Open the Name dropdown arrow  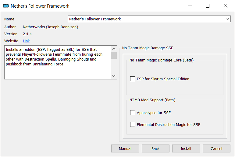[x=227, y=19]
